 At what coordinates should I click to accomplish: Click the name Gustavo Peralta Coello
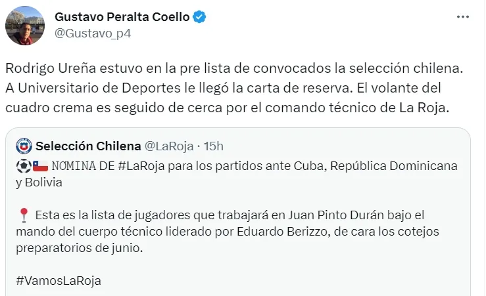pyautogui.click(x=121, y=17)
